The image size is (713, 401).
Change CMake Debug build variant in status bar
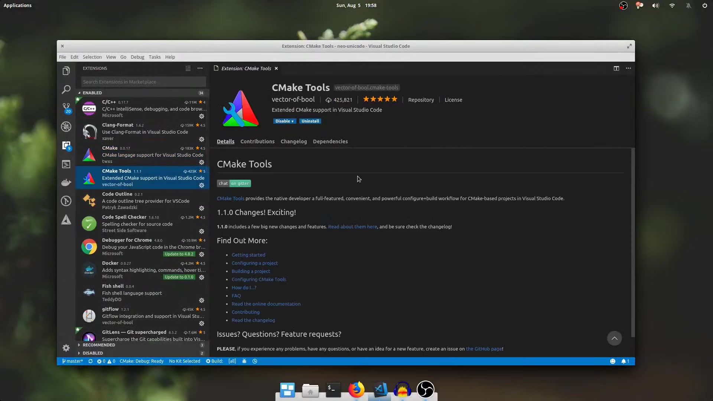[141, 361]
